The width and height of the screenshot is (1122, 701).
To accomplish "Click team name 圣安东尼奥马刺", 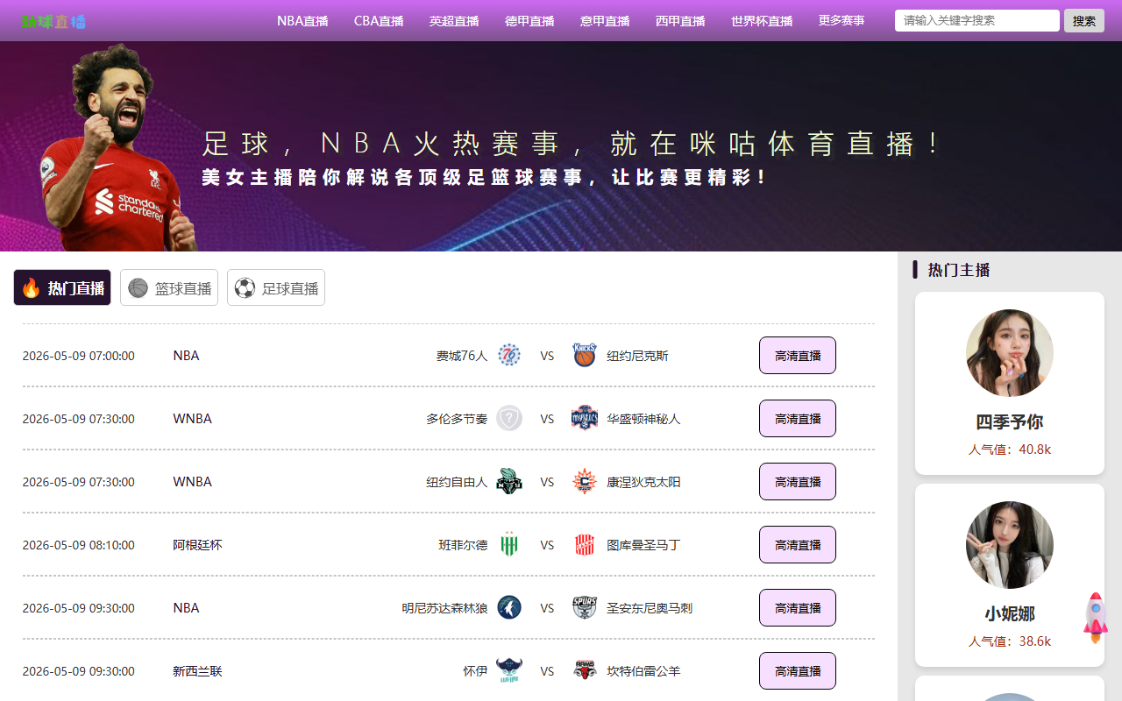I will tap(650, 608).
